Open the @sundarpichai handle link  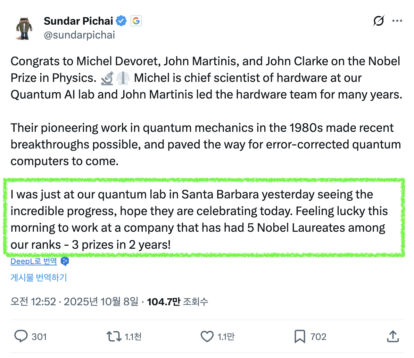[79, 35]
